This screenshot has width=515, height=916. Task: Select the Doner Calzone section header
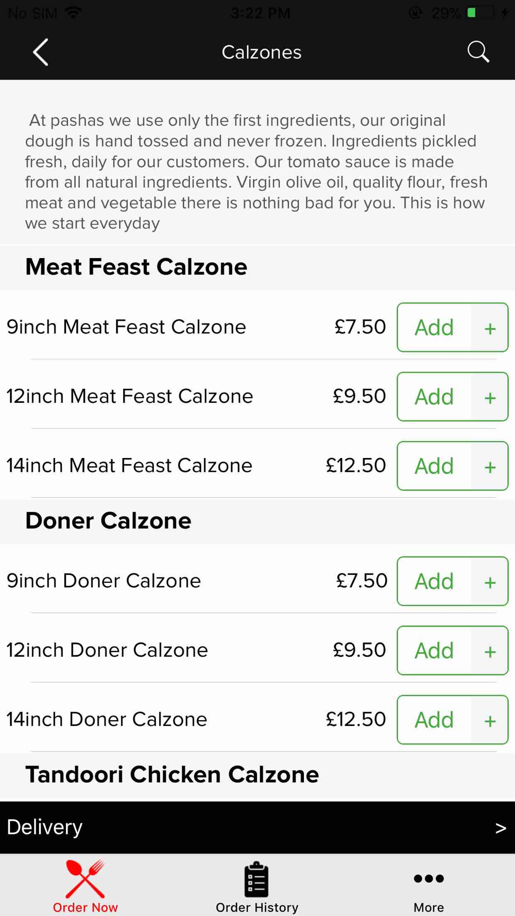click(x=108, y=521)
